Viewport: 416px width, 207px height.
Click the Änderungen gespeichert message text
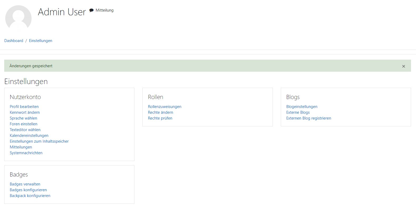(31, 66)
